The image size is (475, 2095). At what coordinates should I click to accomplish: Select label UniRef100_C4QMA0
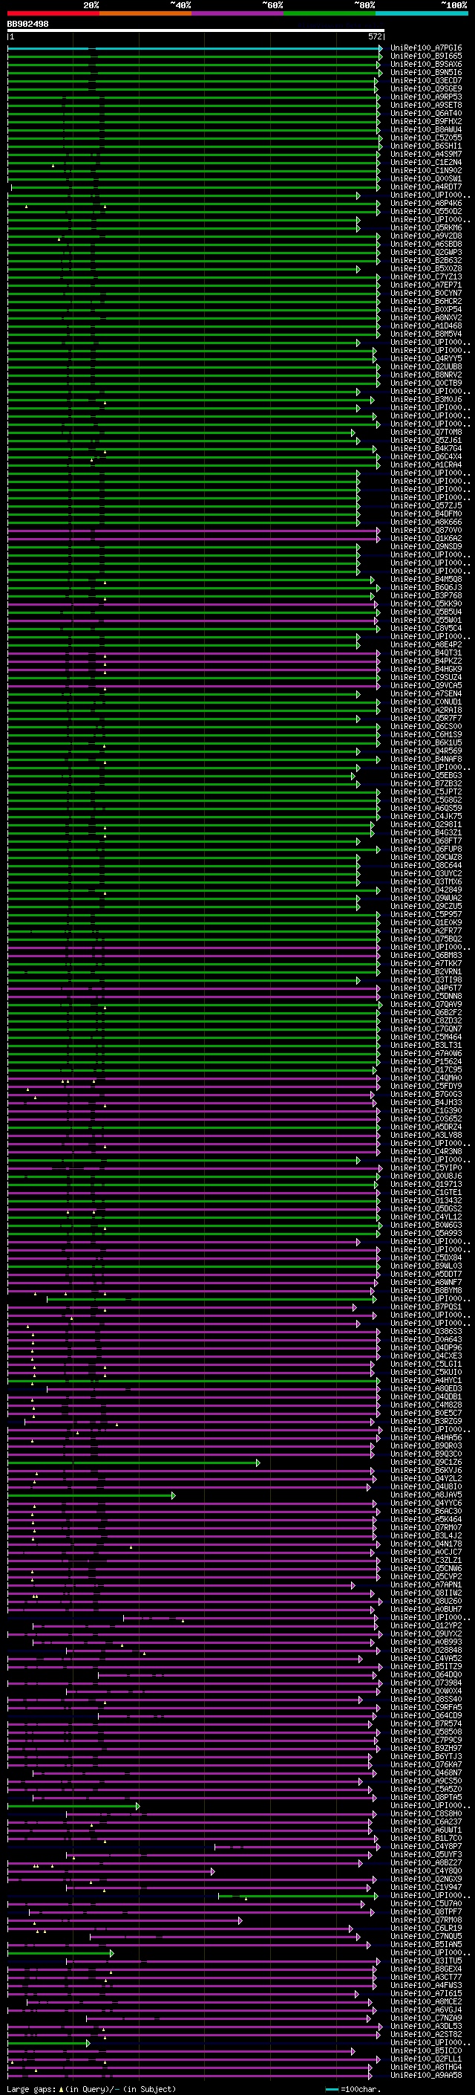pyautogui.click(x=426, y=1078)
